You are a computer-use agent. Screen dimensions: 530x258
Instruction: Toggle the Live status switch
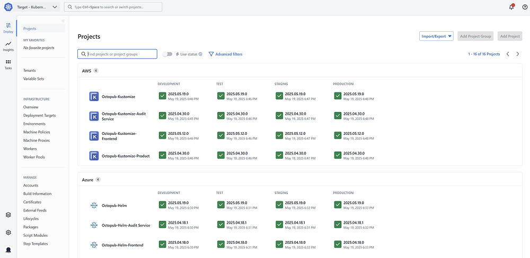(168, 54)
